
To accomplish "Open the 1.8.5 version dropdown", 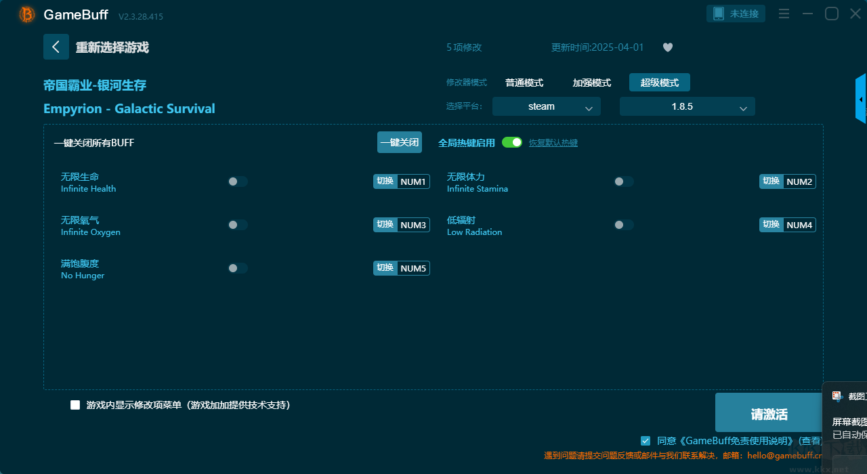I will [x=688, y=106].
